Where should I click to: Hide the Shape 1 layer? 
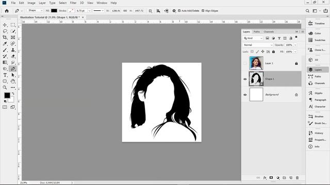tap(245, 79)
